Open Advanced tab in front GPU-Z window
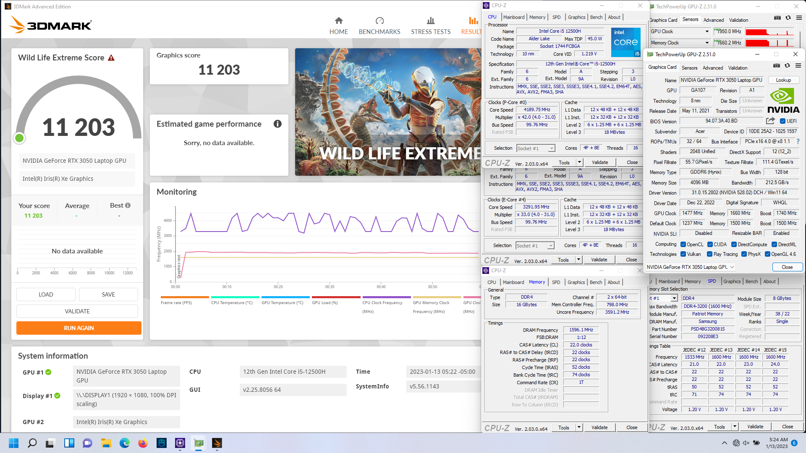Viewport: 806px width, 453px height. [x=713, y=68]
